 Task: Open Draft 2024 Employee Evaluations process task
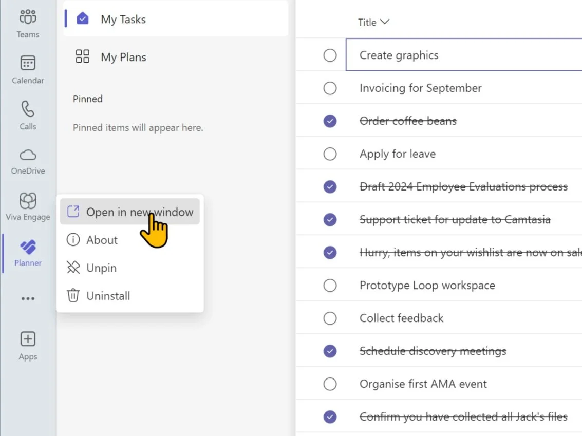(463, 186)
